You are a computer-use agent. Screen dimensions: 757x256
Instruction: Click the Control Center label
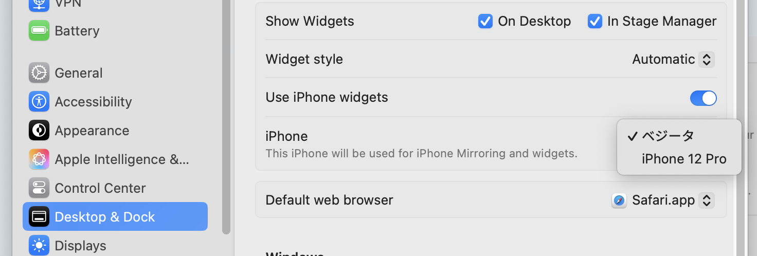click(x=100, y=188)
